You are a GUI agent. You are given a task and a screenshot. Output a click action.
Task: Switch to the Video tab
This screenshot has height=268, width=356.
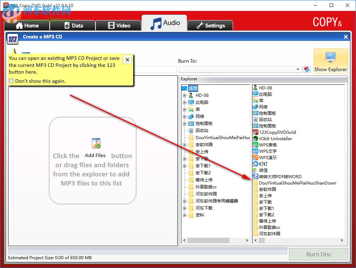coord(118,25)
